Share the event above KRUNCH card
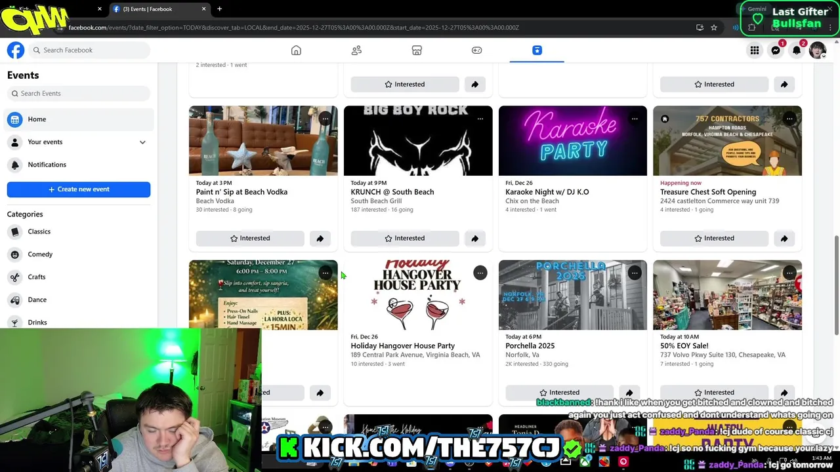840x472 pixels. [x=474, y=84]
